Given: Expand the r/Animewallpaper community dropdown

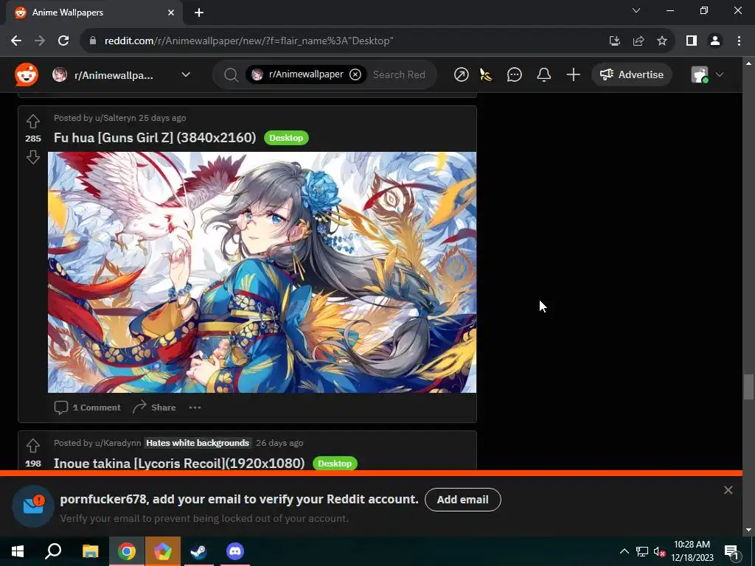Looking at the screenshot, I should [x=122, y=74].
